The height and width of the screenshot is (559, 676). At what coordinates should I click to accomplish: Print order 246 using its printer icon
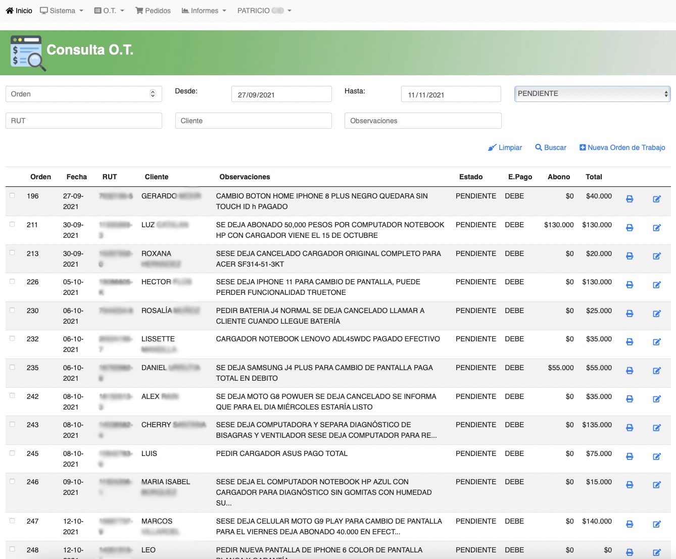[630, 485]
